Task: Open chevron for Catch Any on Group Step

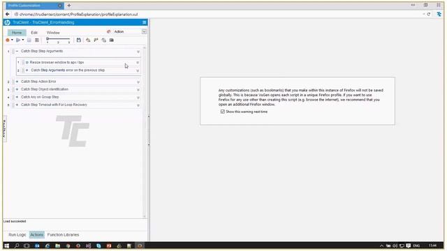Action: [x=138, y=98]
